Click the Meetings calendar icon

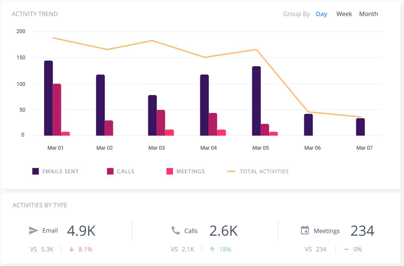[305, 230]
